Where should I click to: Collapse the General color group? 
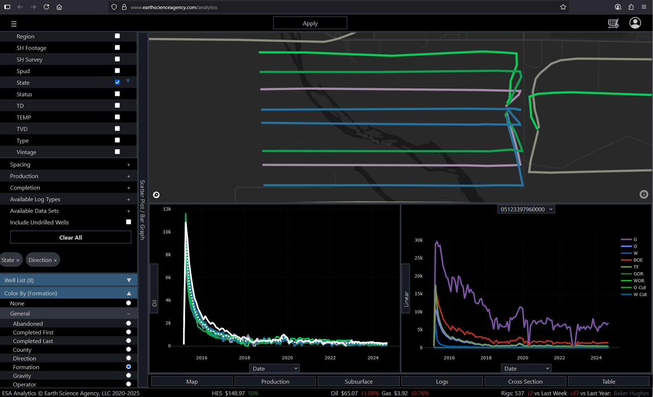point(129,314)
